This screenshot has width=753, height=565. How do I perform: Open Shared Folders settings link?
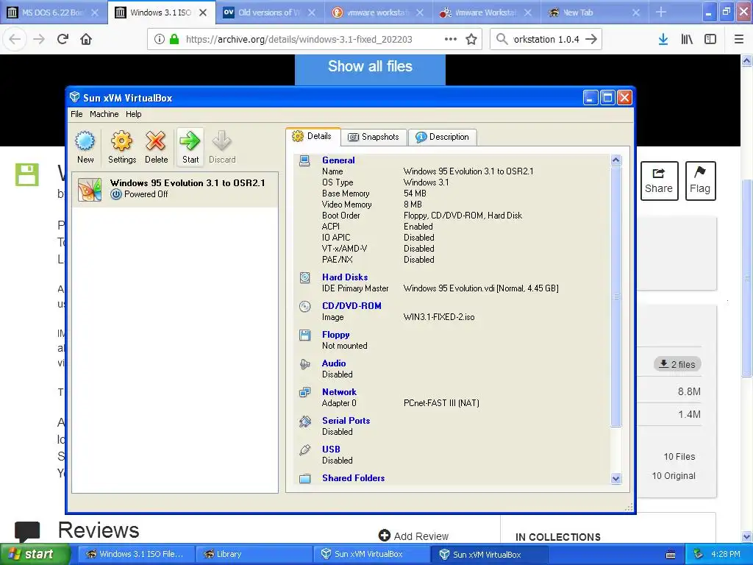353,478
